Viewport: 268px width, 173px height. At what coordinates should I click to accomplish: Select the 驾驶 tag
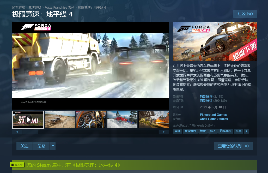(203, 131)
